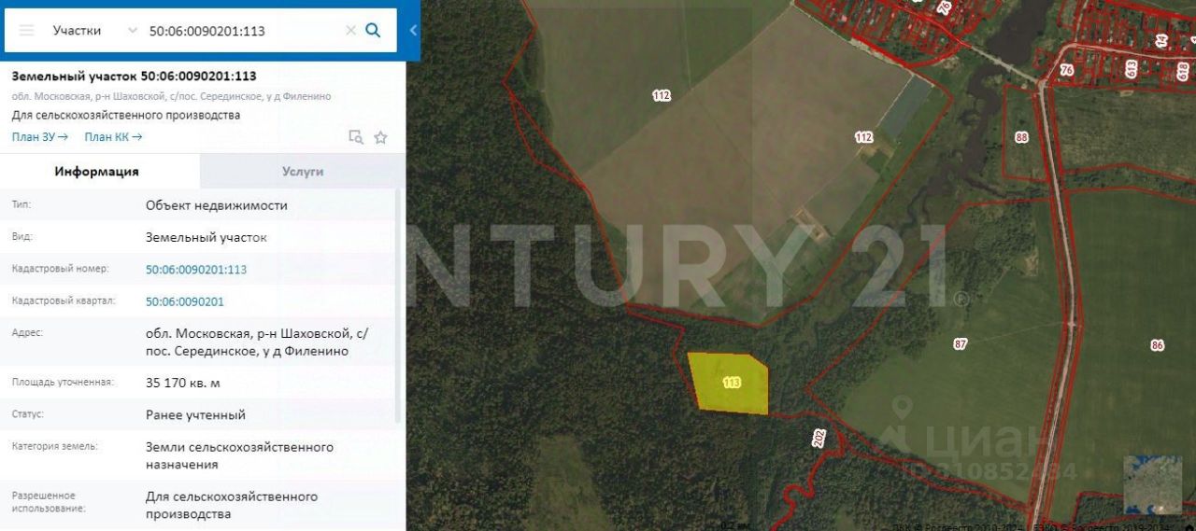Clear the search query with X icon
This screenshot has width=1196, height=531.
350,31
